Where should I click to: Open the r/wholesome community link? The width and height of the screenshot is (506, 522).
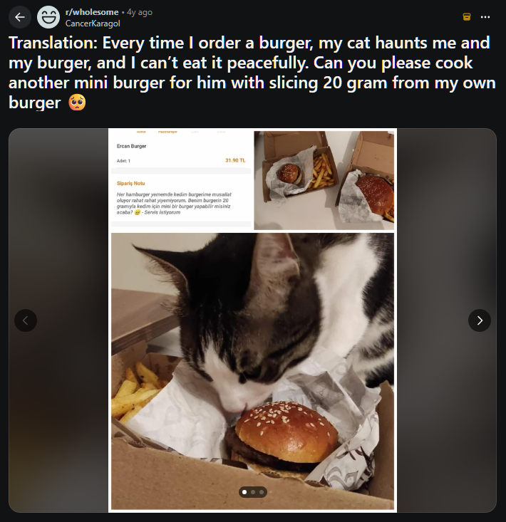click(92, 12)
